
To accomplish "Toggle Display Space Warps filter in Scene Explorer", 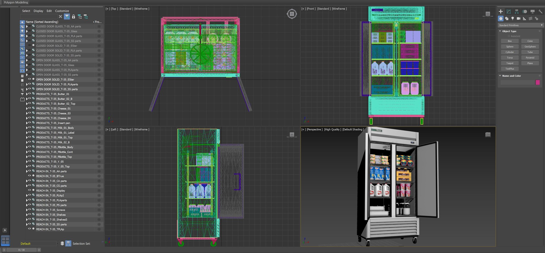I will coord(22,45).
